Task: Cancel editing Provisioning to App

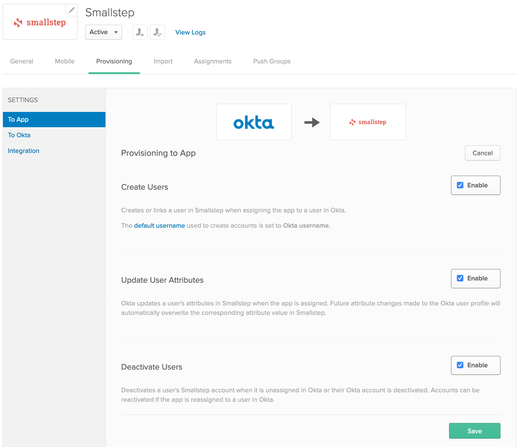Action: tap(482, 153)
